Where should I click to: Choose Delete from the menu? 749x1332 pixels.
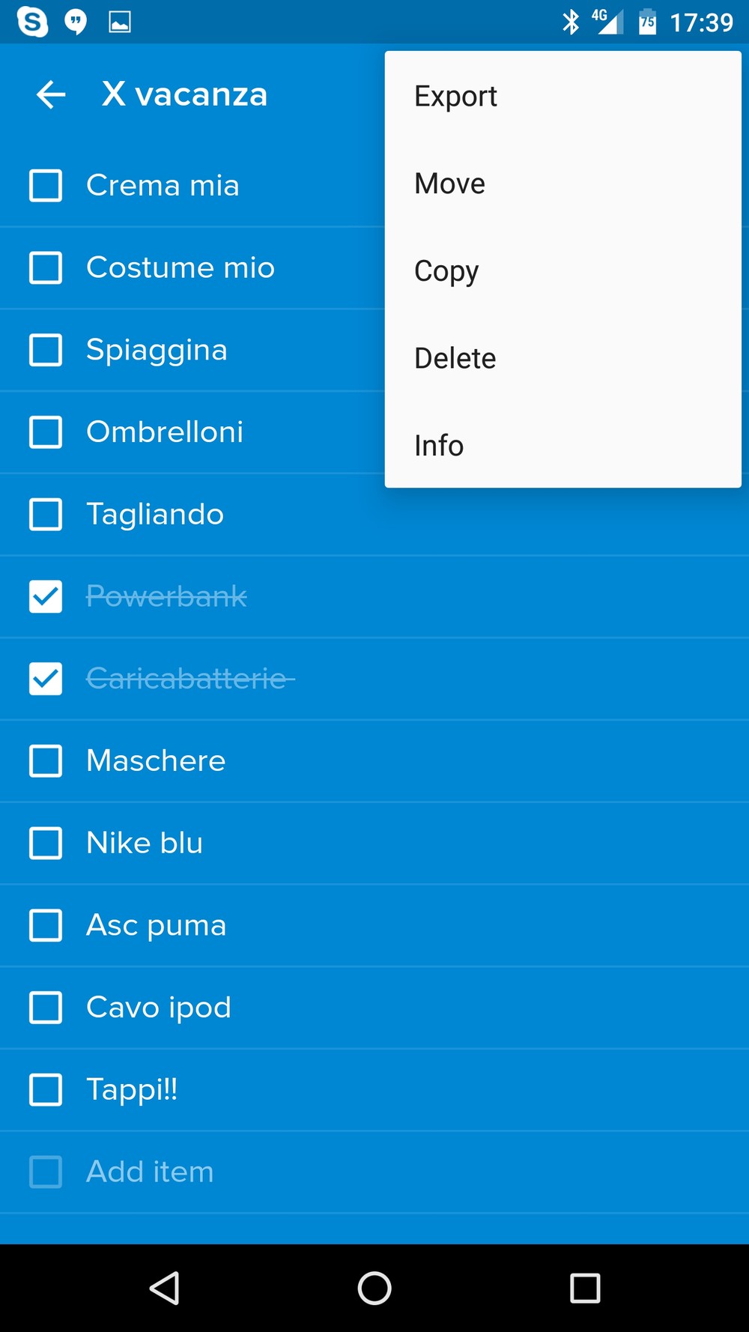click(455, 358)
